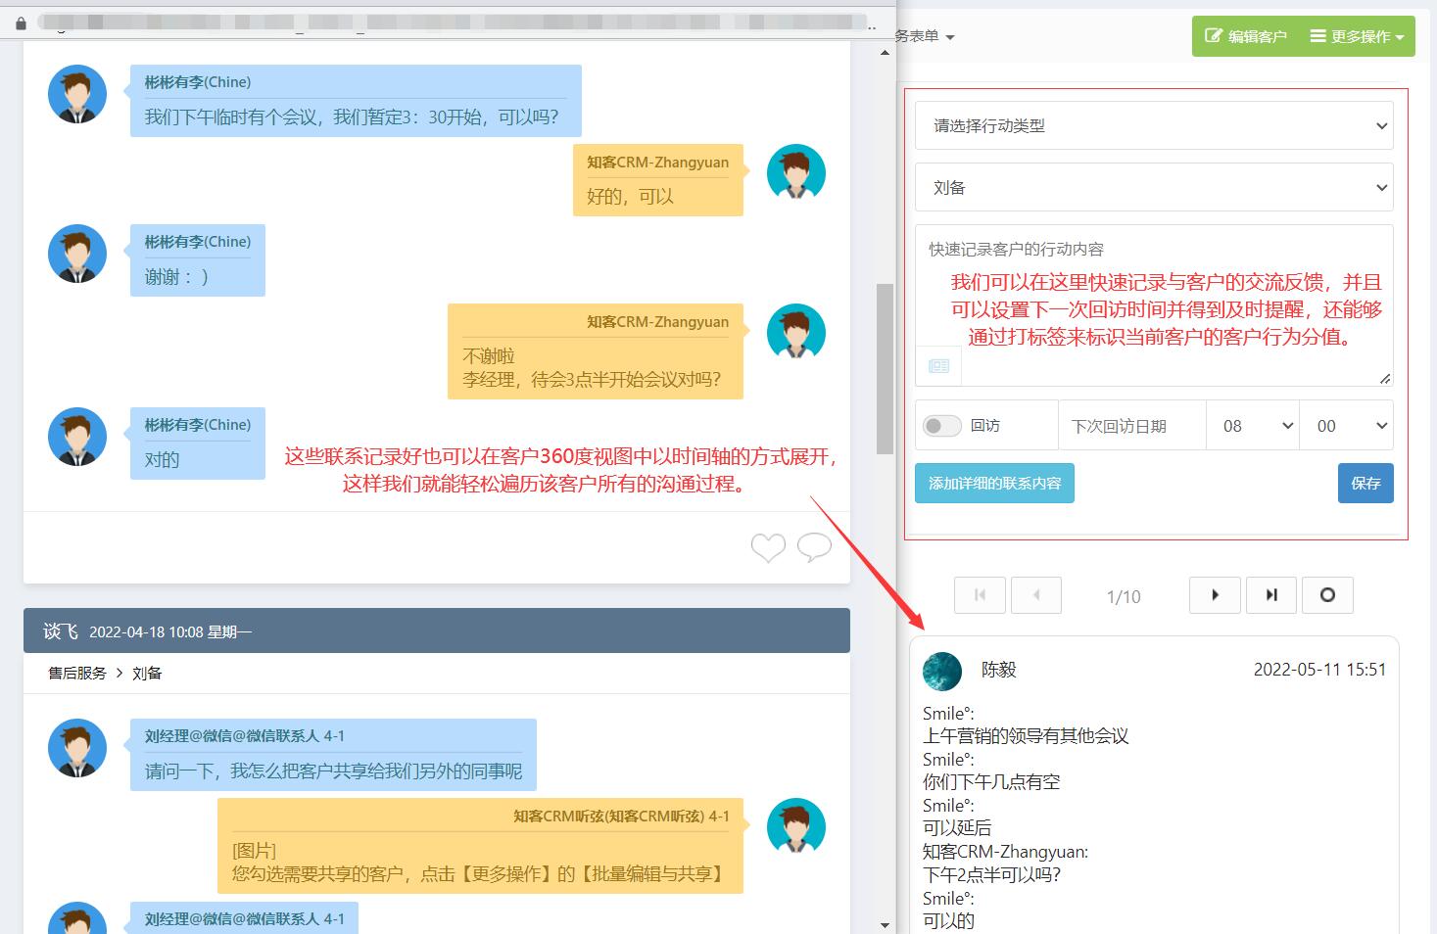Image resolution: width=1437 pixels, height=934 pixels.
Task: Enable the 回访 toggle switch
Action: [x=942, y=426]
